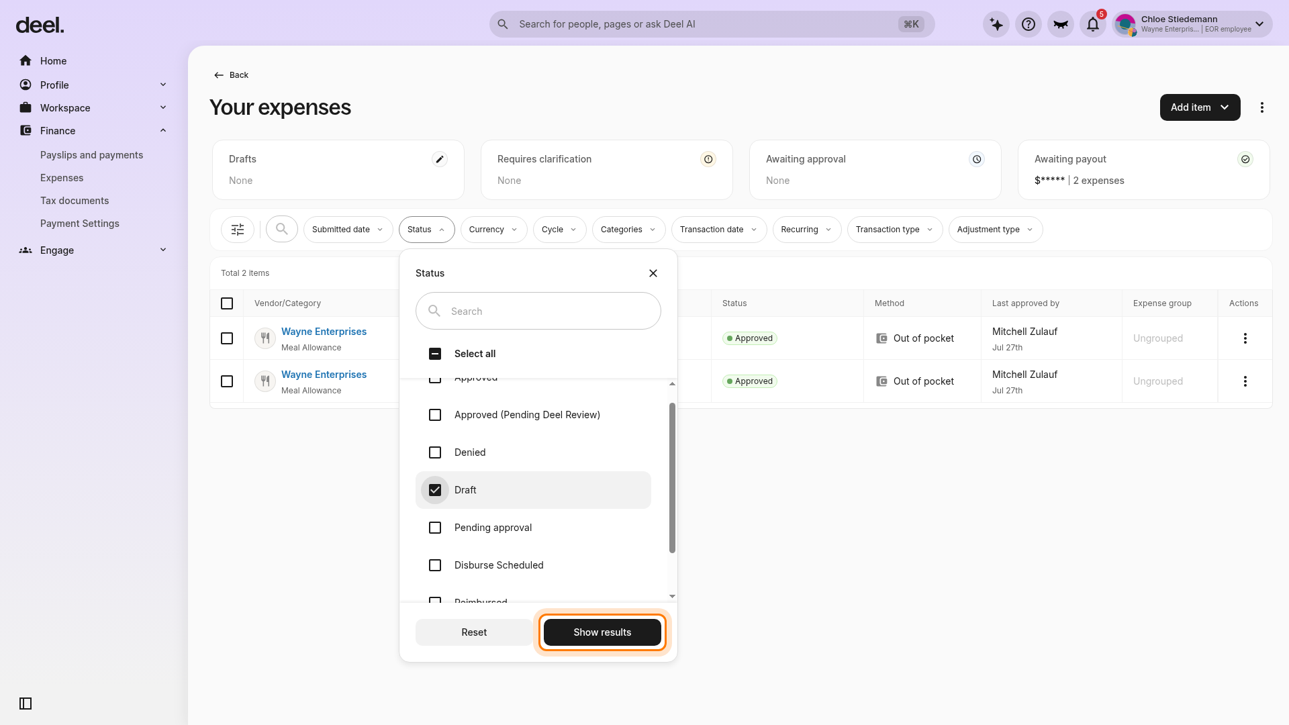Screen dimensions: 1289x725
Task: Open actions menu for second Approved expense
Action: (1245, 381)
